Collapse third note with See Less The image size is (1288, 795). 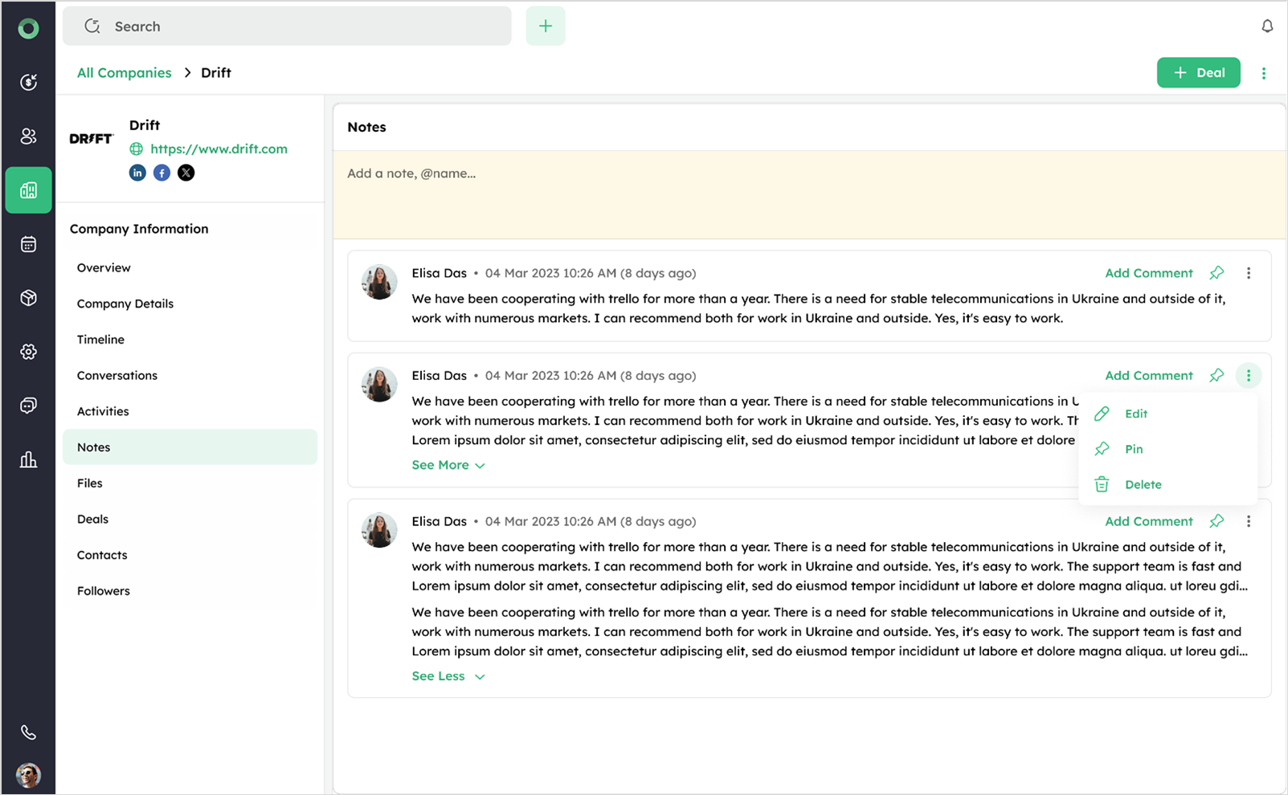point(448,676)
